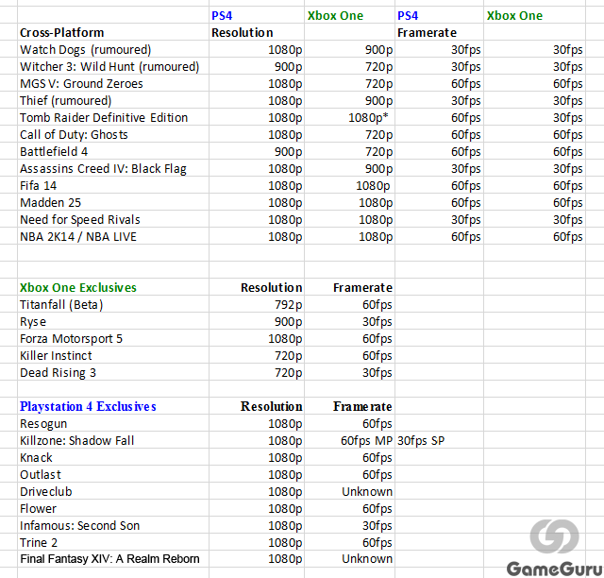Select the Knack cell
The image size is (604, 578).
click(x=113, y=457)
